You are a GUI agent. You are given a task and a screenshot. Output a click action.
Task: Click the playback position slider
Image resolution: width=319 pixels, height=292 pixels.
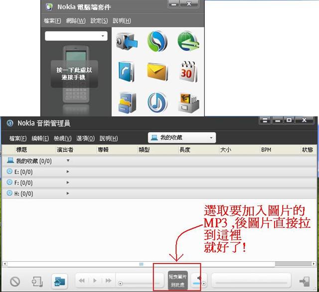139,283
